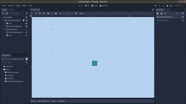Create a new resource in Inspector
This screenshot has width=186, height=104.
coord(158,14)
